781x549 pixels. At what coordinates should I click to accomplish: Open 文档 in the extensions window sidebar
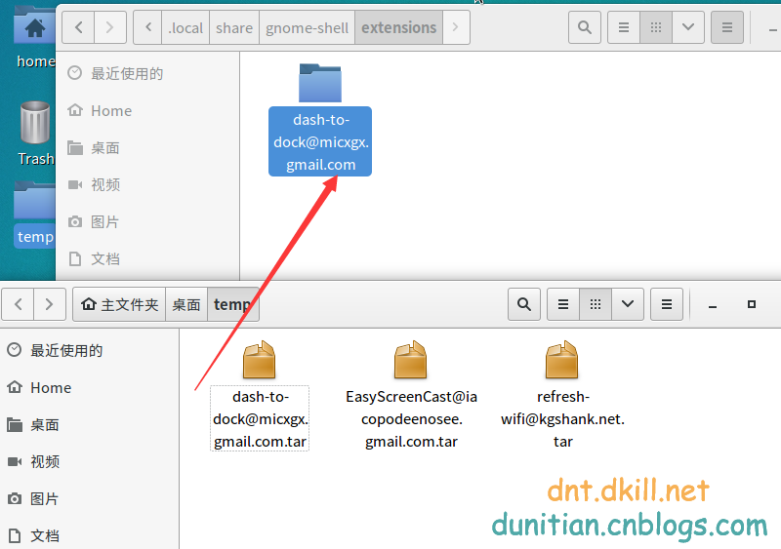pos(147,258)
